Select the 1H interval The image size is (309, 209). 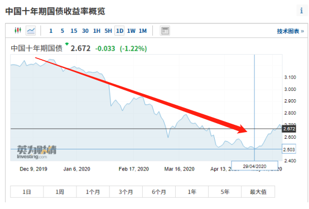96,31
